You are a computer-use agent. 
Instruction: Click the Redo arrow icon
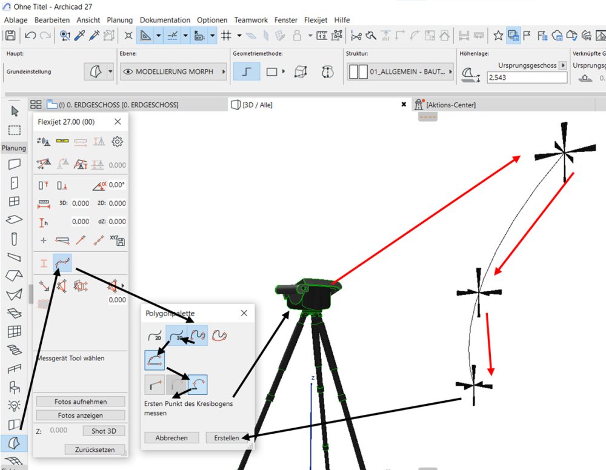click(x=45, y=36)
